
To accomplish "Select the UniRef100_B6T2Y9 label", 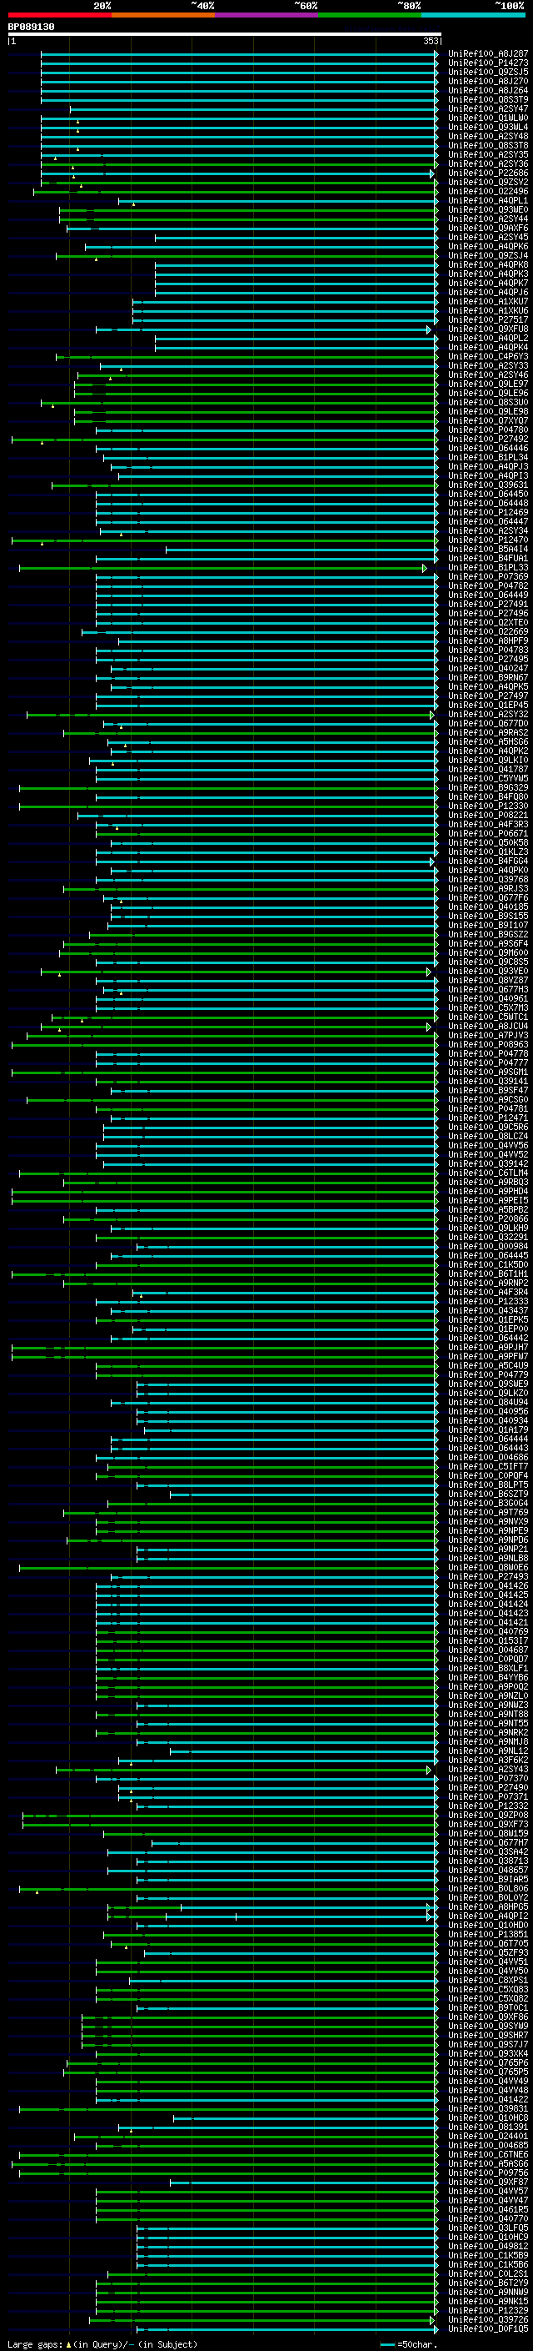I will click(x=487, y=2283).
